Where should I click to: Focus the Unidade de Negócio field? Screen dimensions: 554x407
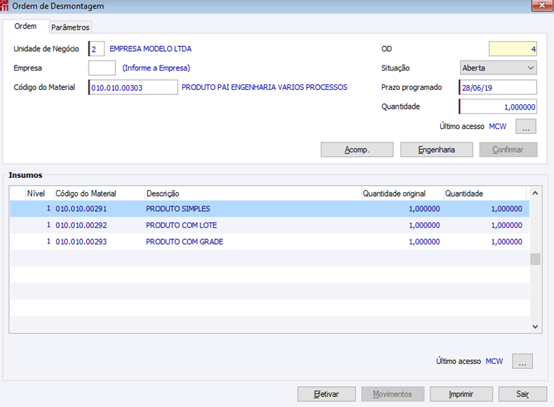tap(97, 49)
